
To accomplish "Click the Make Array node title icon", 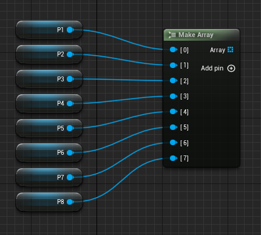I will [172, 35].
